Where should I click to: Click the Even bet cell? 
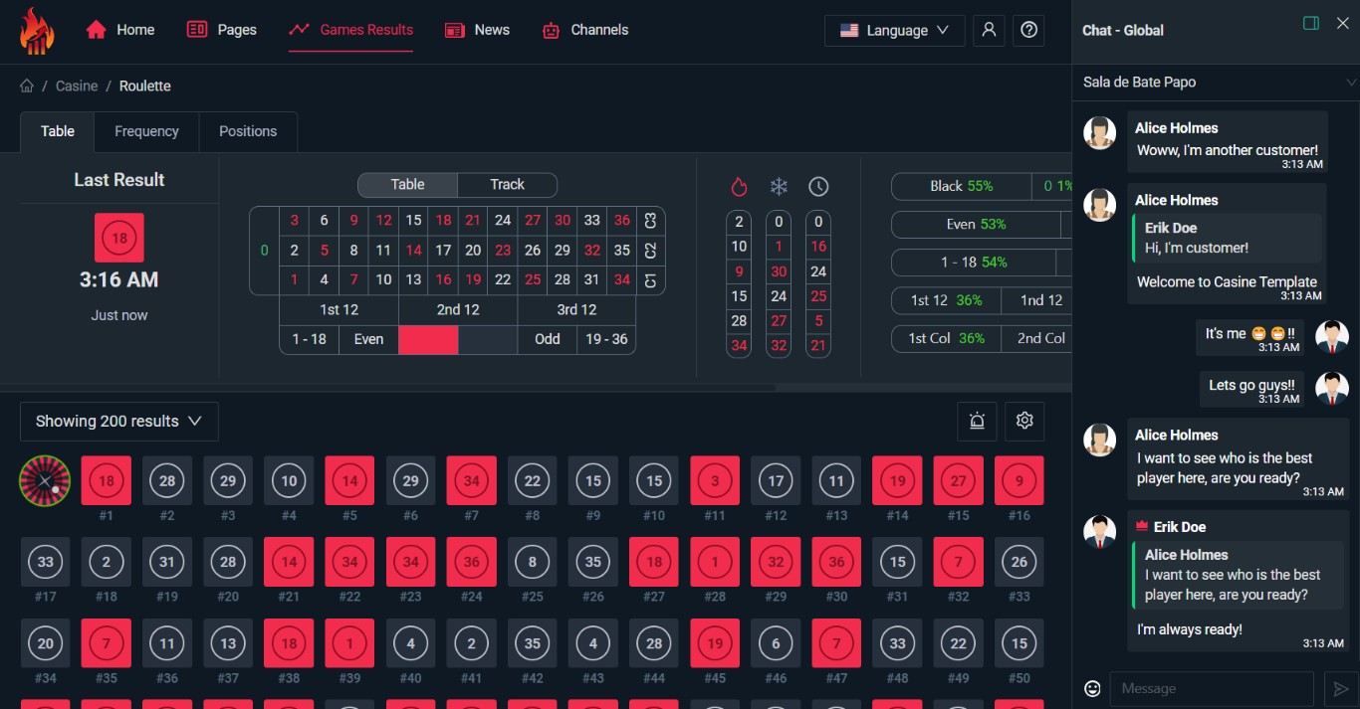(368, 339)
